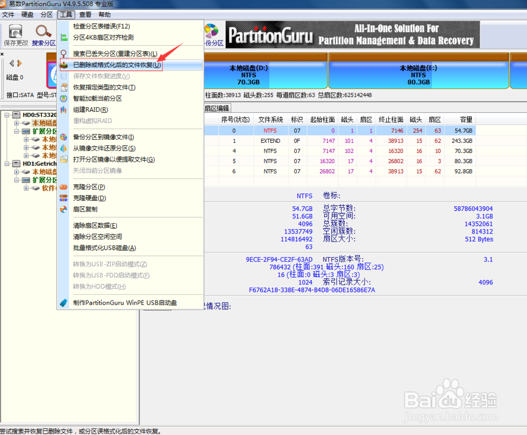Click the pie icon beside 备份分区到镜像文件
The width and height of the screenshot is (527, 435).
click(64, 137)
